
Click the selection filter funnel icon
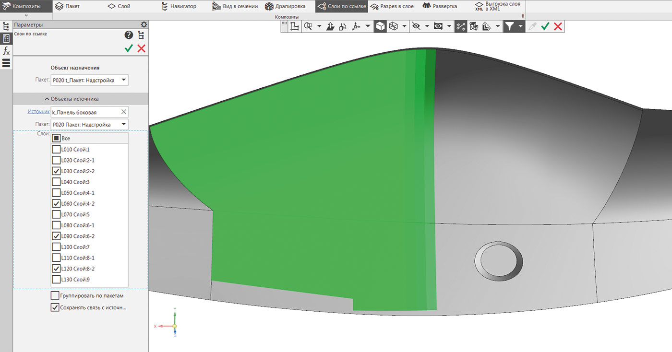[509, 27]
